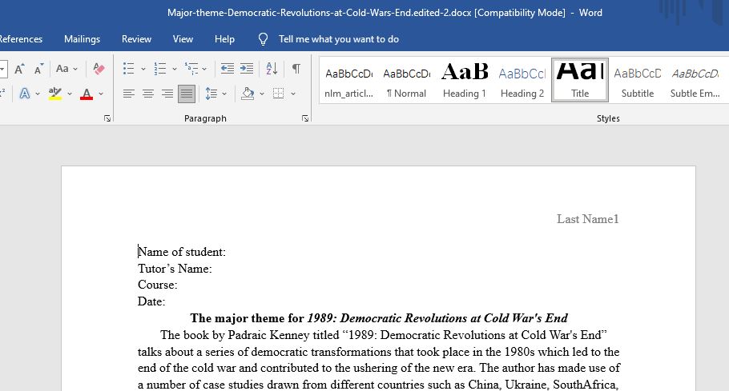Switch to the View tab

pyautogui.click(x=183, y=39)
